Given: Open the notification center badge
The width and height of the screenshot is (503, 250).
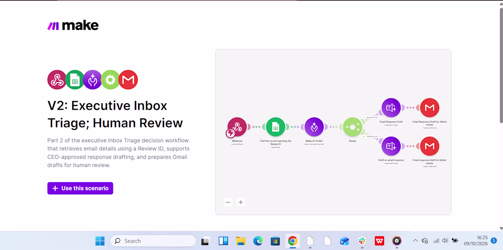Looking at the screenshot, I should coord(494,240).
